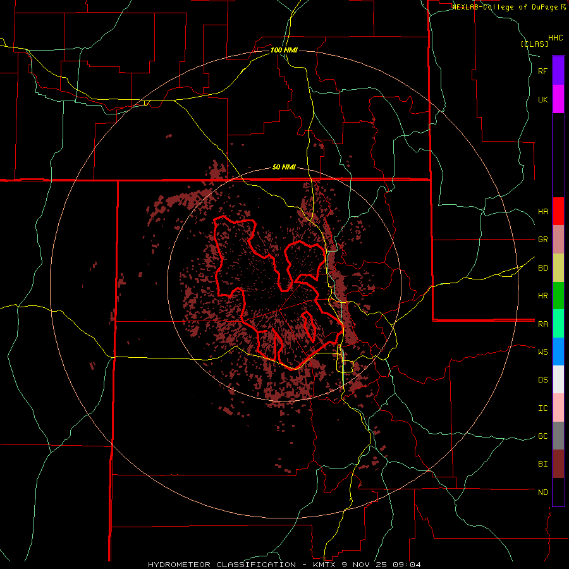Click the ND black legend swatch

(558, 492)
